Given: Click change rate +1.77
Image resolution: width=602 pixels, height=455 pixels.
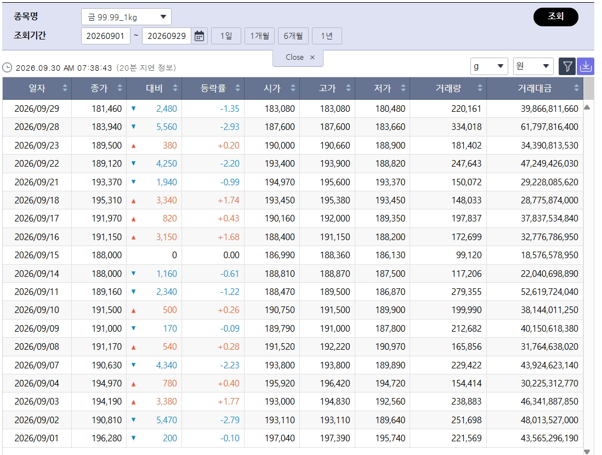Looking at the screenshot, I should [x=229, y=402].
